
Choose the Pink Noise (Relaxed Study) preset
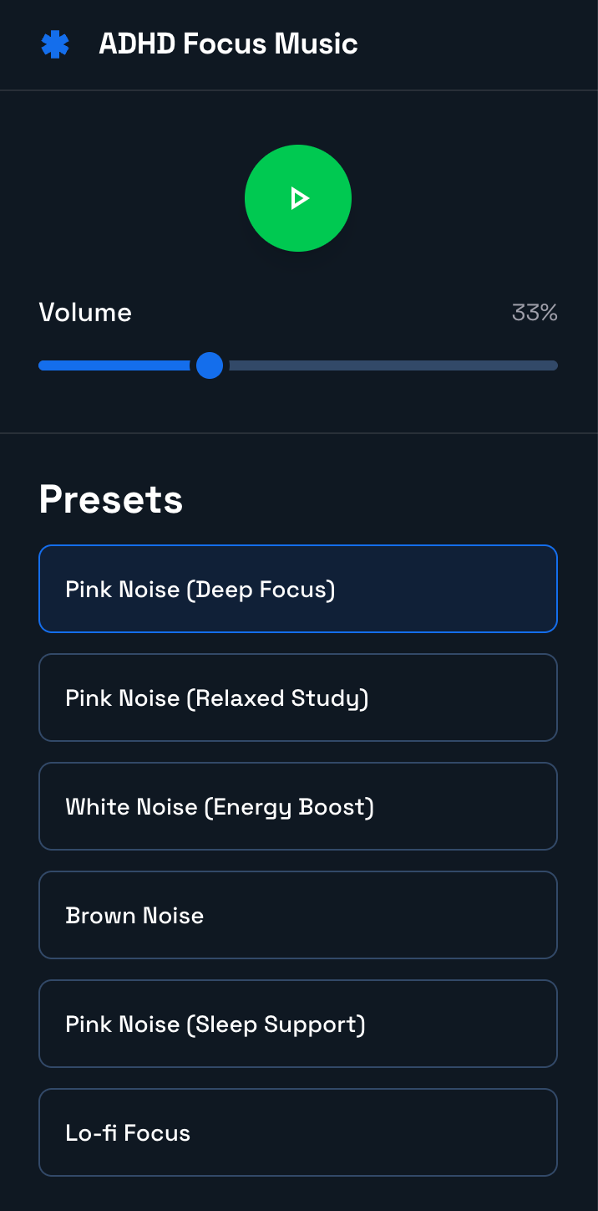(x=298, y=697)
